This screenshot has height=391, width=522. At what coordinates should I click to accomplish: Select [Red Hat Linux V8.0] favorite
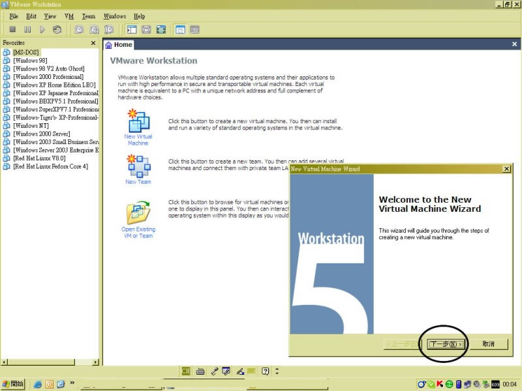coord(39,158)
